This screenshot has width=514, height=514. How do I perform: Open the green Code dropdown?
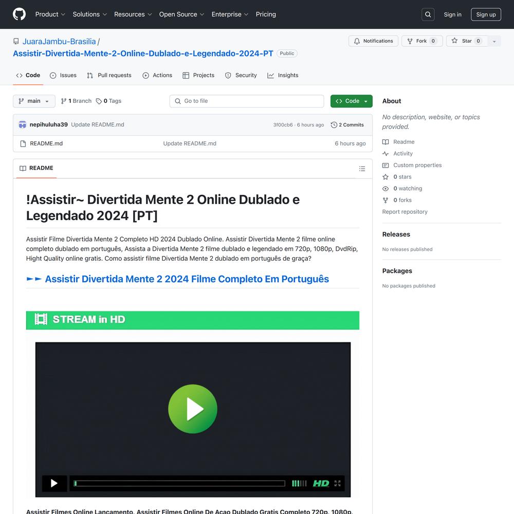pyautogui.click(x=351, y=101)
